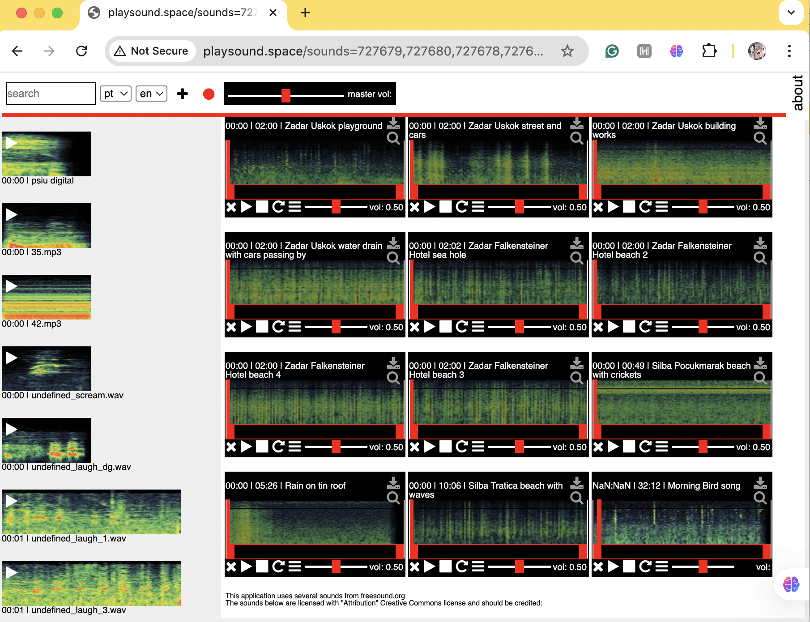
Task: Open the 'en' language dropdown
Action: pyautogui.click(x=151, y=94)
